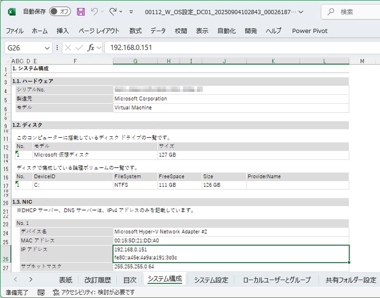The width and height of the screenshot is (380, 298).
Task: Open the Customize Quick Access Toolbar dropdown
Action: (x=131, y=11)
